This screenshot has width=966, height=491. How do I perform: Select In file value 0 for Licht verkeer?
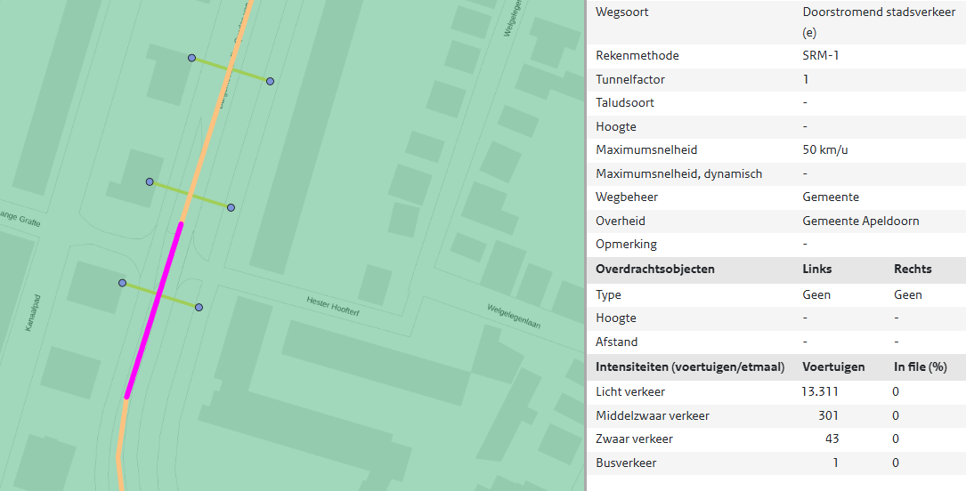(896, 392)
